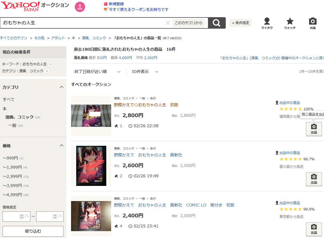Viewport: 324px width, 238px height.
Task: Click the 出品 camera icon in the header
Action: pyautogui.click(x=313, y=23)
